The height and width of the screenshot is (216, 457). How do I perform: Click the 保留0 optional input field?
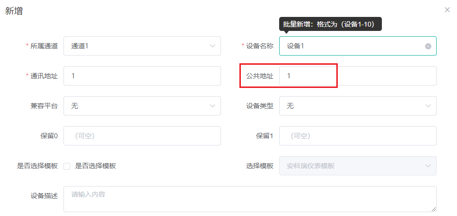click(x=142, y=136)
